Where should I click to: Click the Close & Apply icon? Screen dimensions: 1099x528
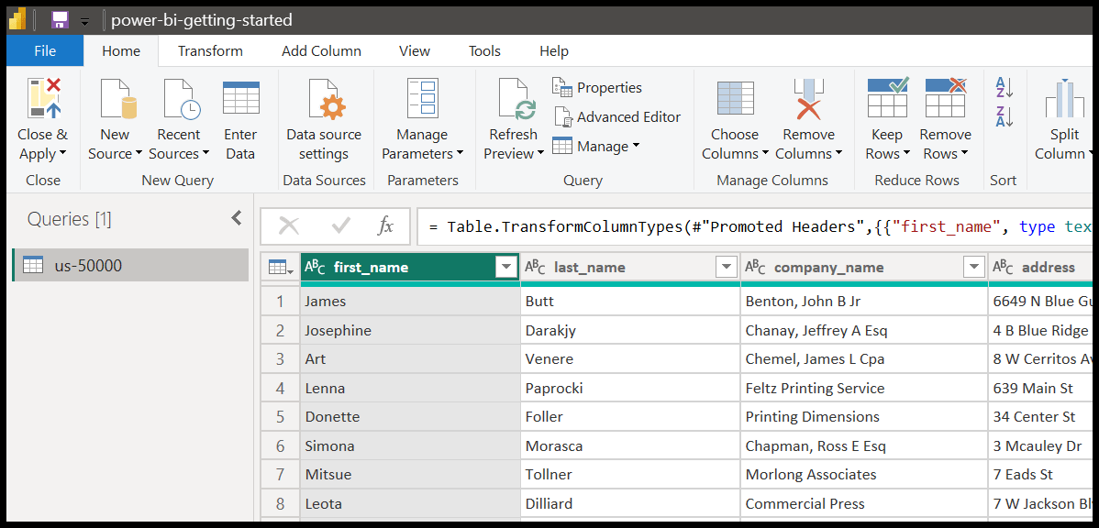point(43,98)
